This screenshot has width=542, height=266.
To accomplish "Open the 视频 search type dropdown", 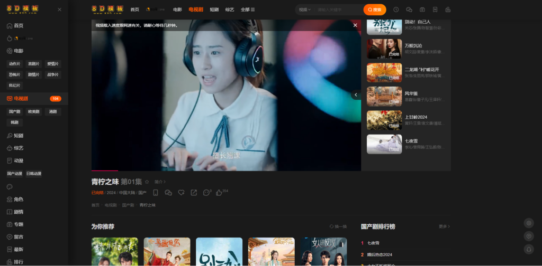I will click(304, 9).
